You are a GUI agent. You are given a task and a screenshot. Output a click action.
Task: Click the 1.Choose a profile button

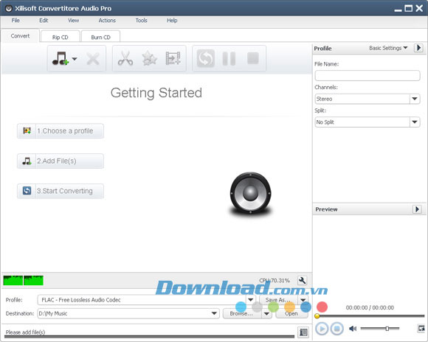[x=61, y=131]
